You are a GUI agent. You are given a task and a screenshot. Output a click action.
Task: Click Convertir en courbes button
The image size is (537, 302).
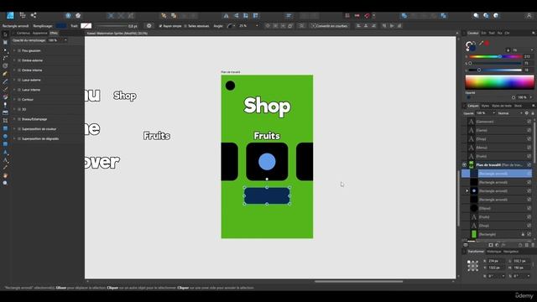point(330,26)
